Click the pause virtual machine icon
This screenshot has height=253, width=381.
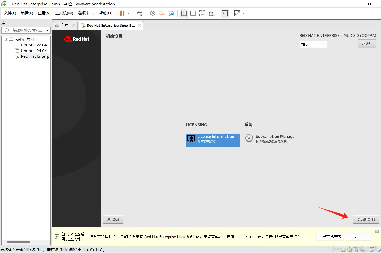click(x=122, y=13)
